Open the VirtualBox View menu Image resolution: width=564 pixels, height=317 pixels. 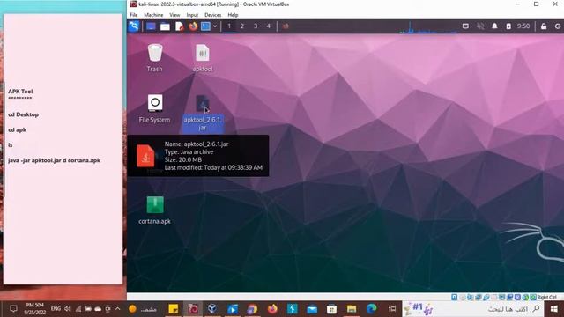(x=174, y=15)
